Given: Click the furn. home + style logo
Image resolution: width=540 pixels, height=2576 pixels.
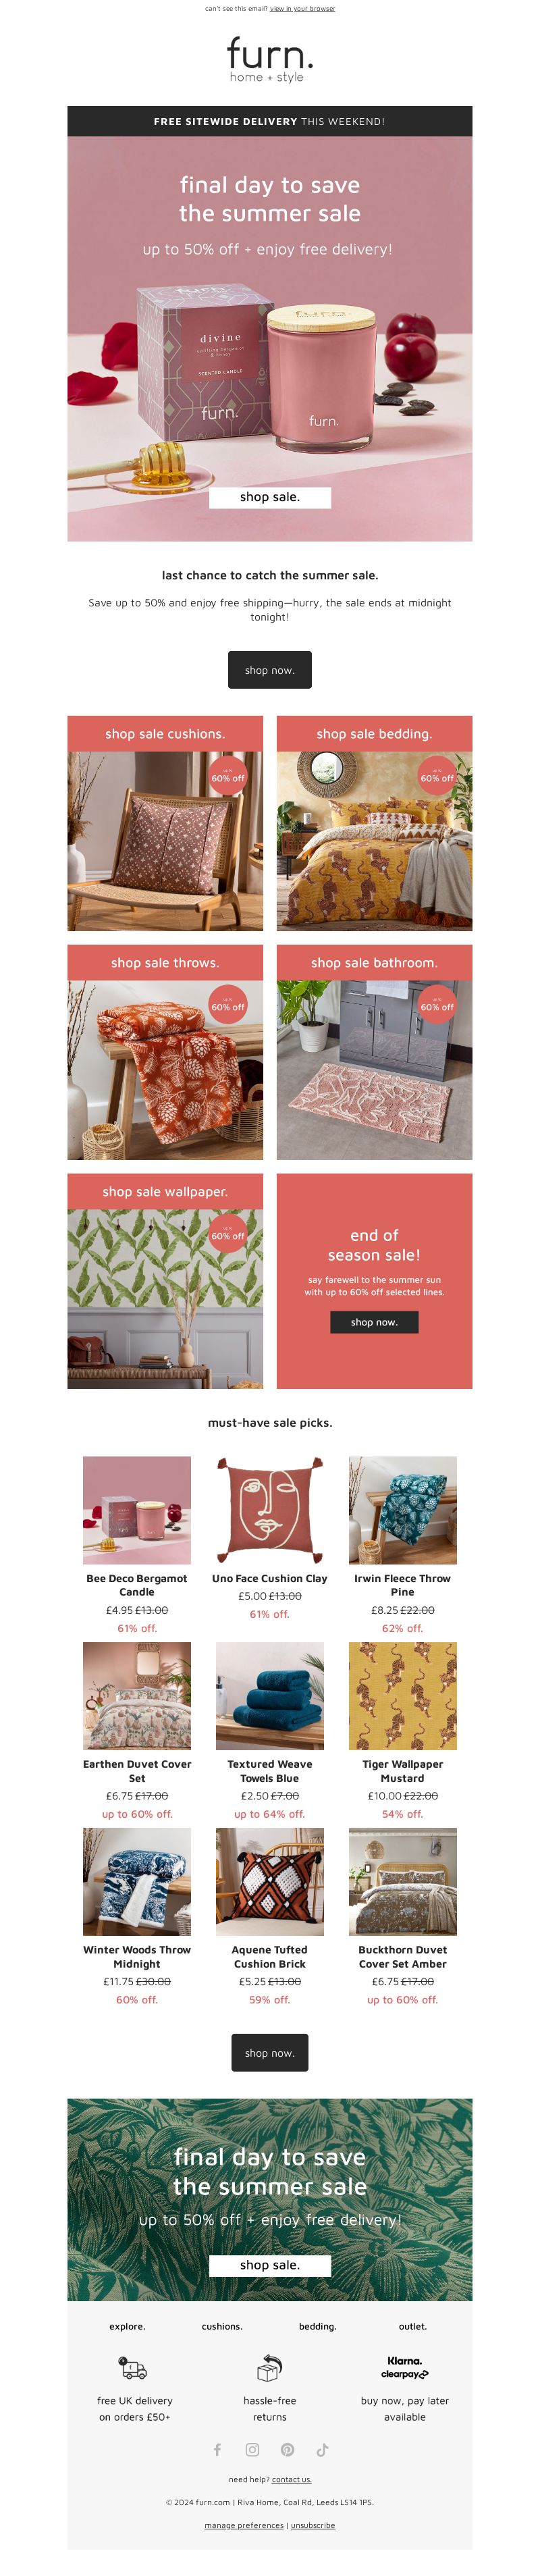Looking at the screenshot, I should 270,59.
